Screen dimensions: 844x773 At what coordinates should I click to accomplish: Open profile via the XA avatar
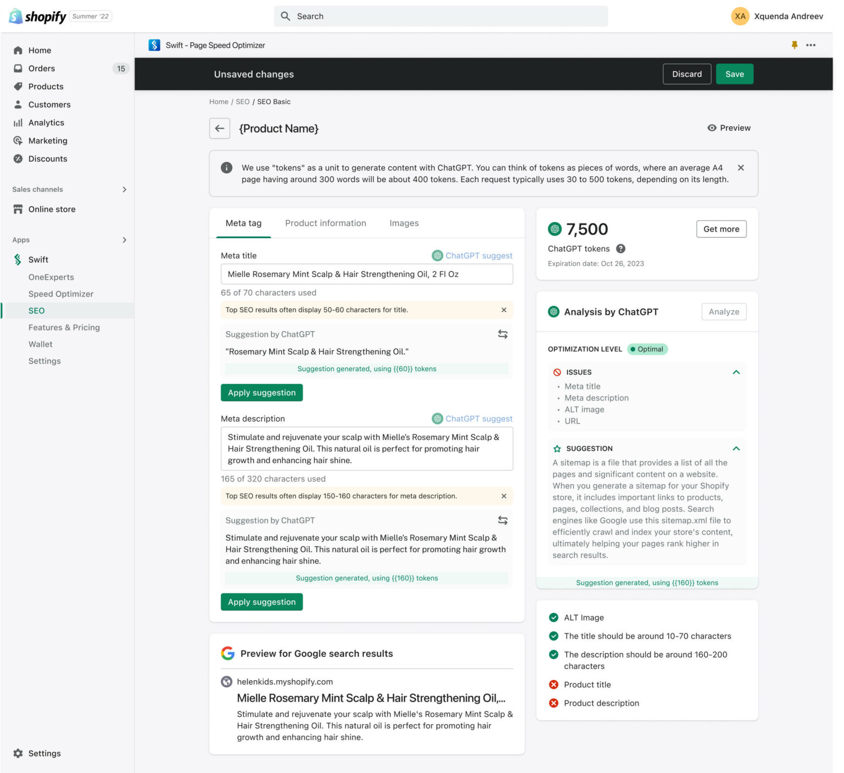740,16
